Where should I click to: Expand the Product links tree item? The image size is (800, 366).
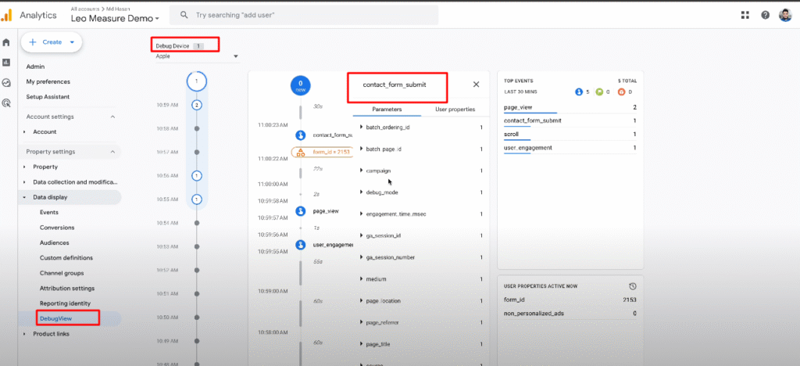coord(24,334)
